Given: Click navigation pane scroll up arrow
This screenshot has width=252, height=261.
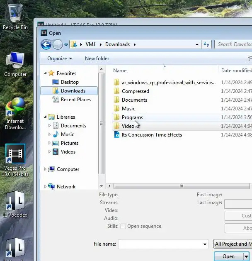Looking at the screenshot, I should coord(102,69).
